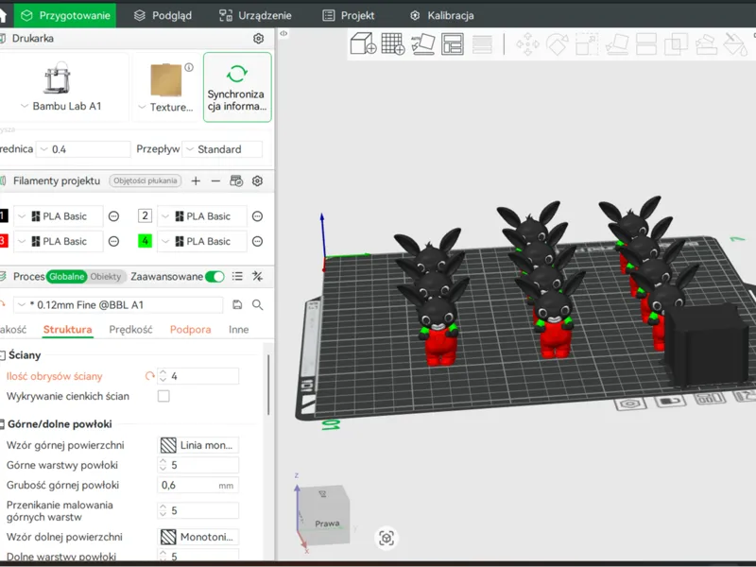
Task: Click the settings panel vertical scrollbar
Action: coord(268,385)
